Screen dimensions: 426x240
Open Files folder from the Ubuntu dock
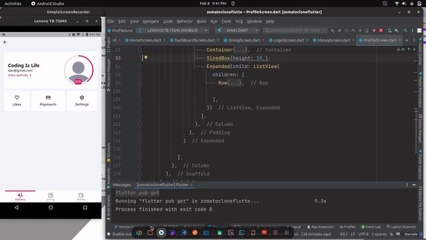coord(150,233)
